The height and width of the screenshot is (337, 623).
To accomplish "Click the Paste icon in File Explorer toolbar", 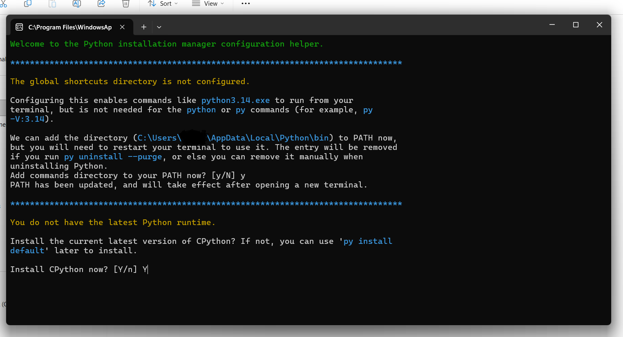I will pos(52,3).
